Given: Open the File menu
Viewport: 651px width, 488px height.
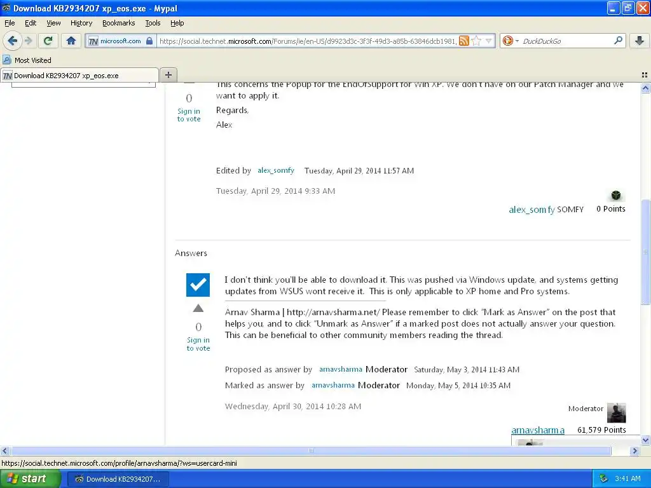Looking at the screenshot, I should point(10,23).
